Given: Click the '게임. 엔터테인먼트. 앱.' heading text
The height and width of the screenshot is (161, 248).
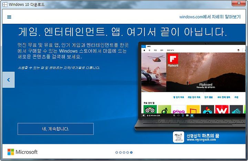Looking at the screenshot, I should coord(71,32).
